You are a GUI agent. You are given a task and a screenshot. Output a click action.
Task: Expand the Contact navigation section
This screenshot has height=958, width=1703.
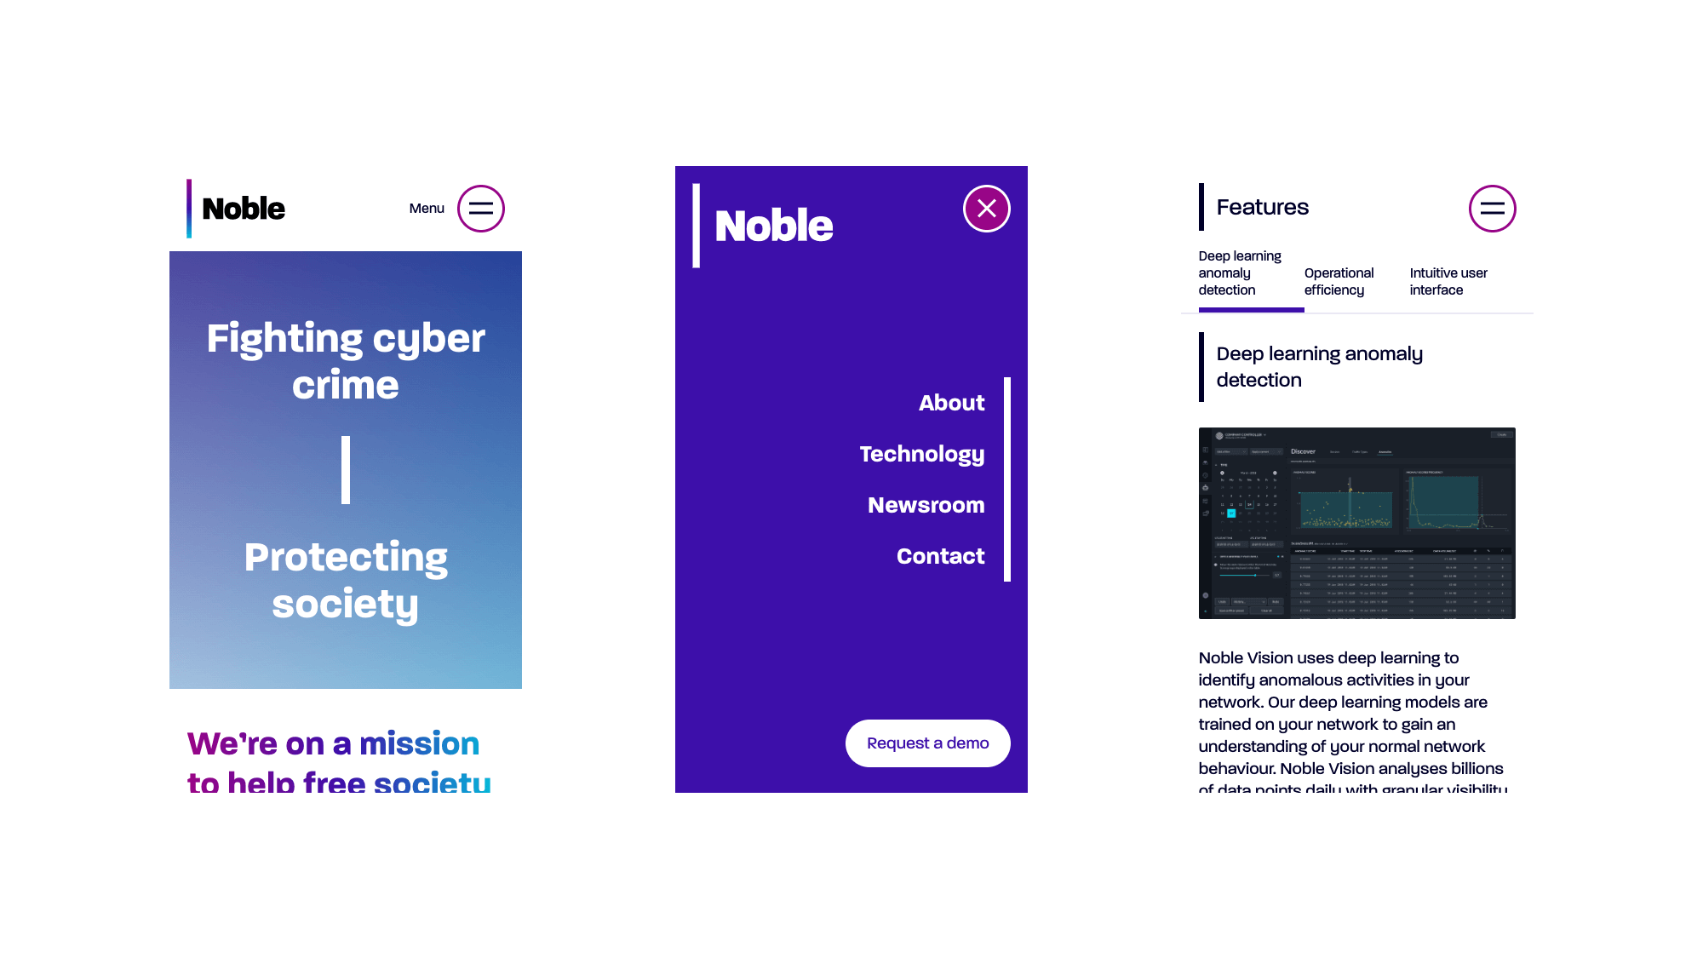point(942,555)
